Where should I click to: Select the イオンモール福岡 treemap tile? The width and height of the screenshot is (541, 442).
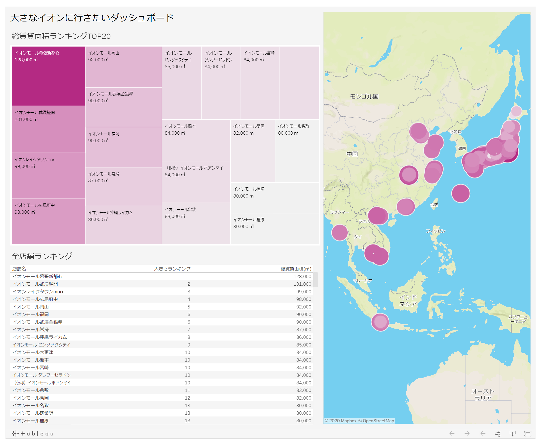tap(124, 147)
